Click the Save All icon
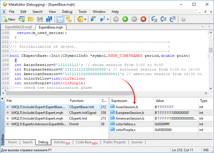This screenshot has height=153, width=214. (49, 19)
